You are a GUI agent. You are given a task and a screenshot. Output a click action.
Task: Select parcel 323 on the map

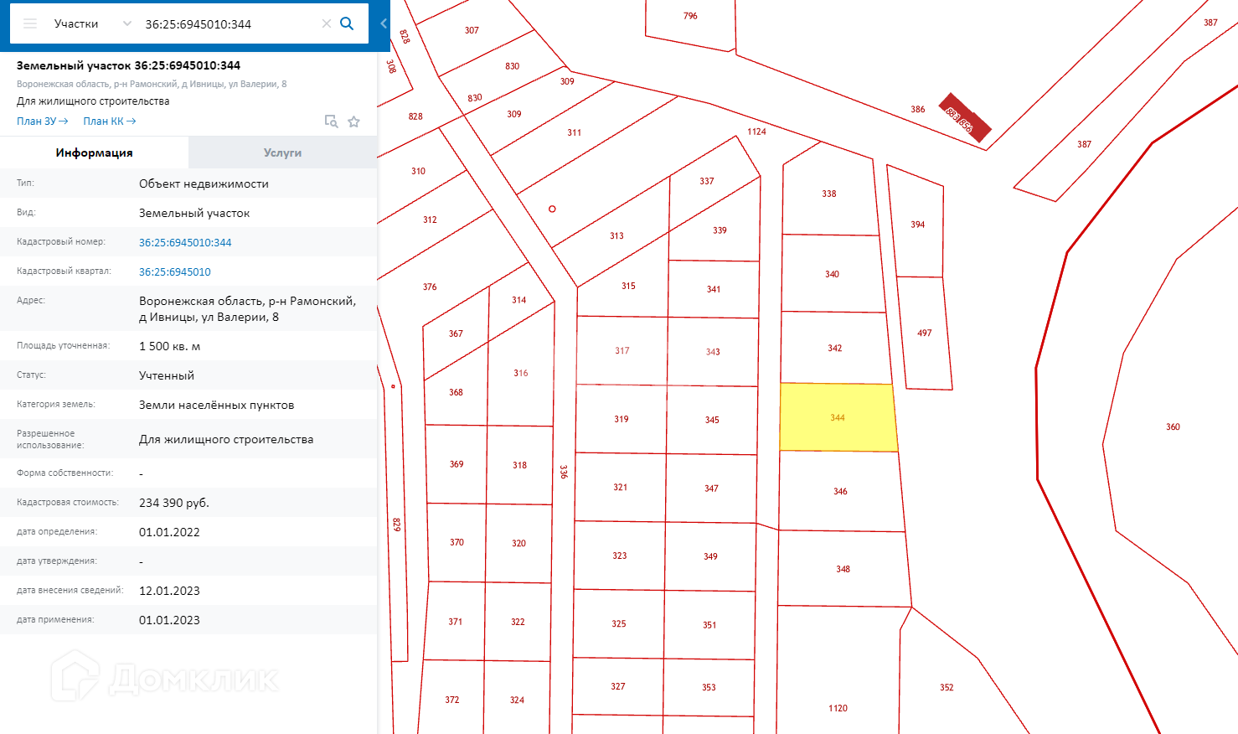620,556
